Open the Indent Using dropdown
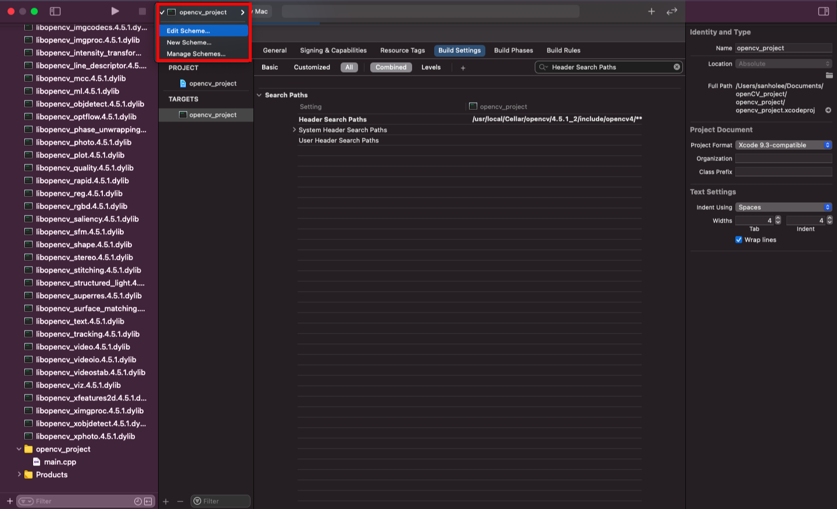Screen dimensions: 837x509 pyautogui.click(x=784, y=207)
